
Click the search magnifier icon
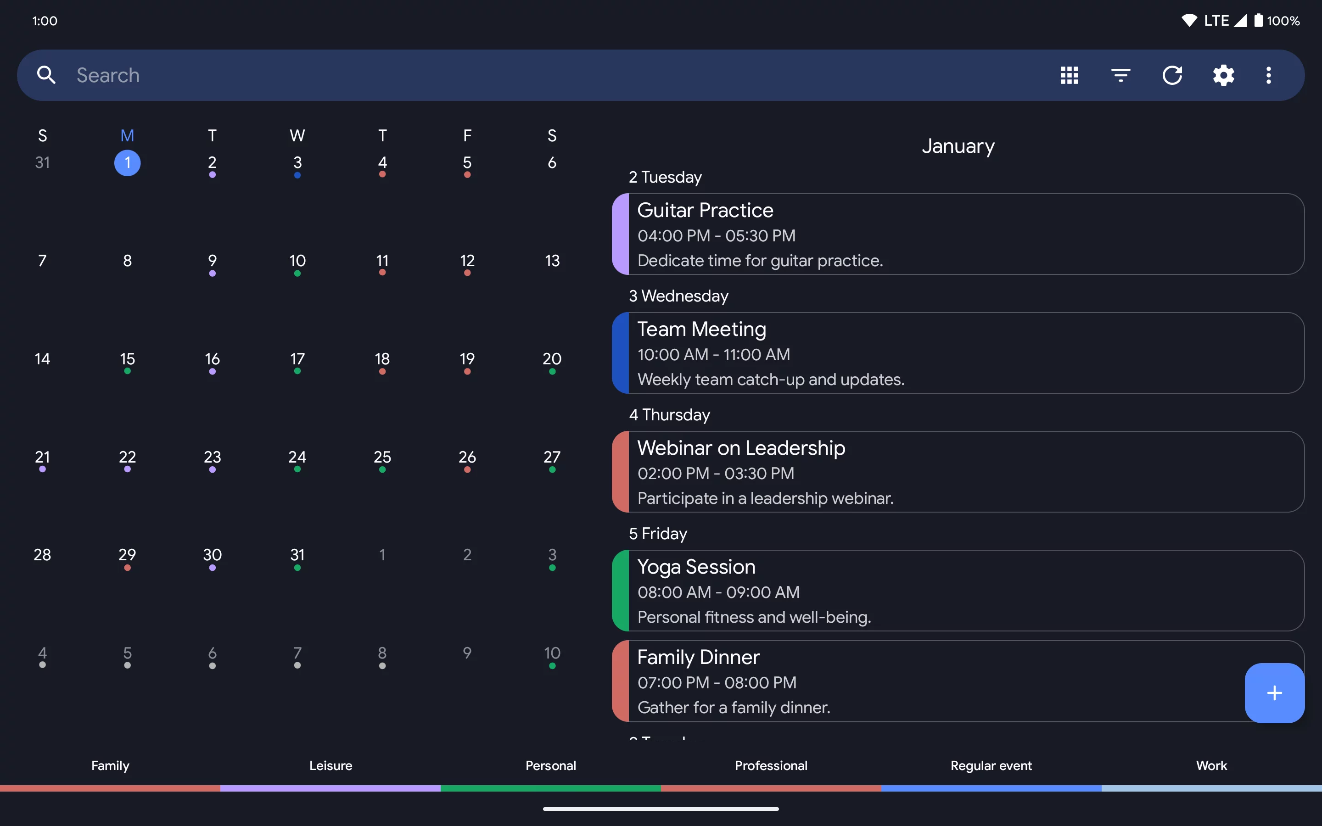pos(46,75)
